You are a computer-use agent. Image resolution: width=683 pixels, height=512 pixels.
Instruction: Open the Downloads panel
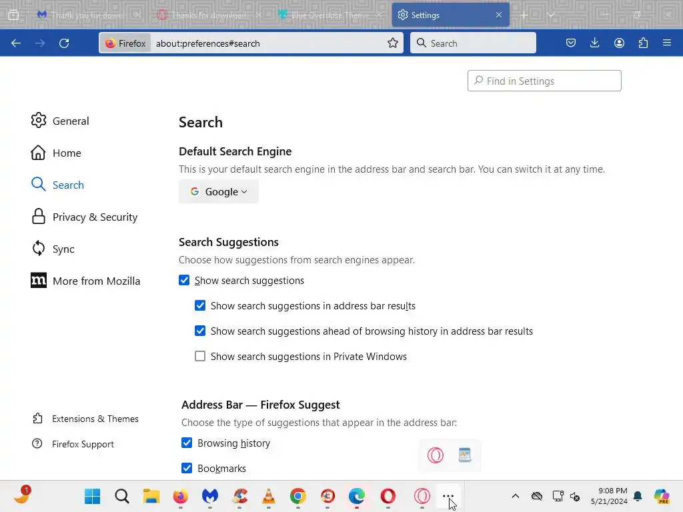(x=594, y=43)
